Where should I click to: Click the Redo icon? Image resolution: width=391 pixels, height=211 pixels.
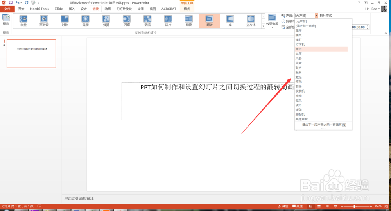(27, 2)
